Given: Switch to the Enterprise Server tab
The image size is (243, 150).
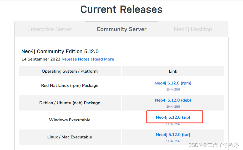Looking at the screenshot, I should coord(50,29).
